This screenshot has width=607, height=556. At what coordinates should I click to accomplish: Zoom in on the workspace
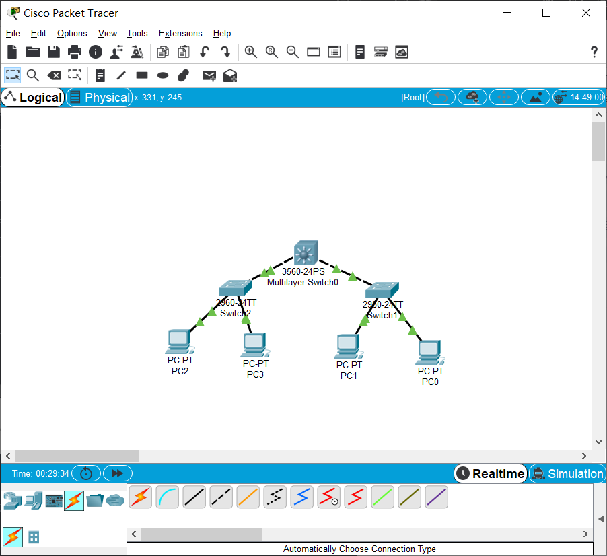tap(251, 52)
